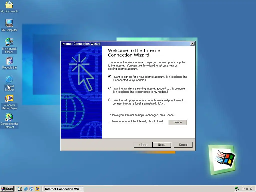The image size is (256, 192).
Task: Launch Windows Media Player from quick launch
Action: click(x=37, y=189)
